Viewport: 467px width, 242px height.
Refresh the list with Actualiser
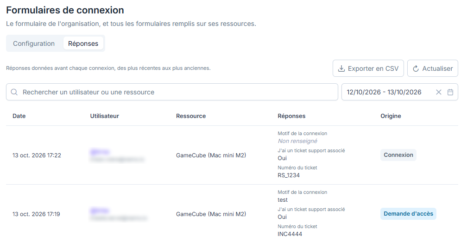pos(432,68)
